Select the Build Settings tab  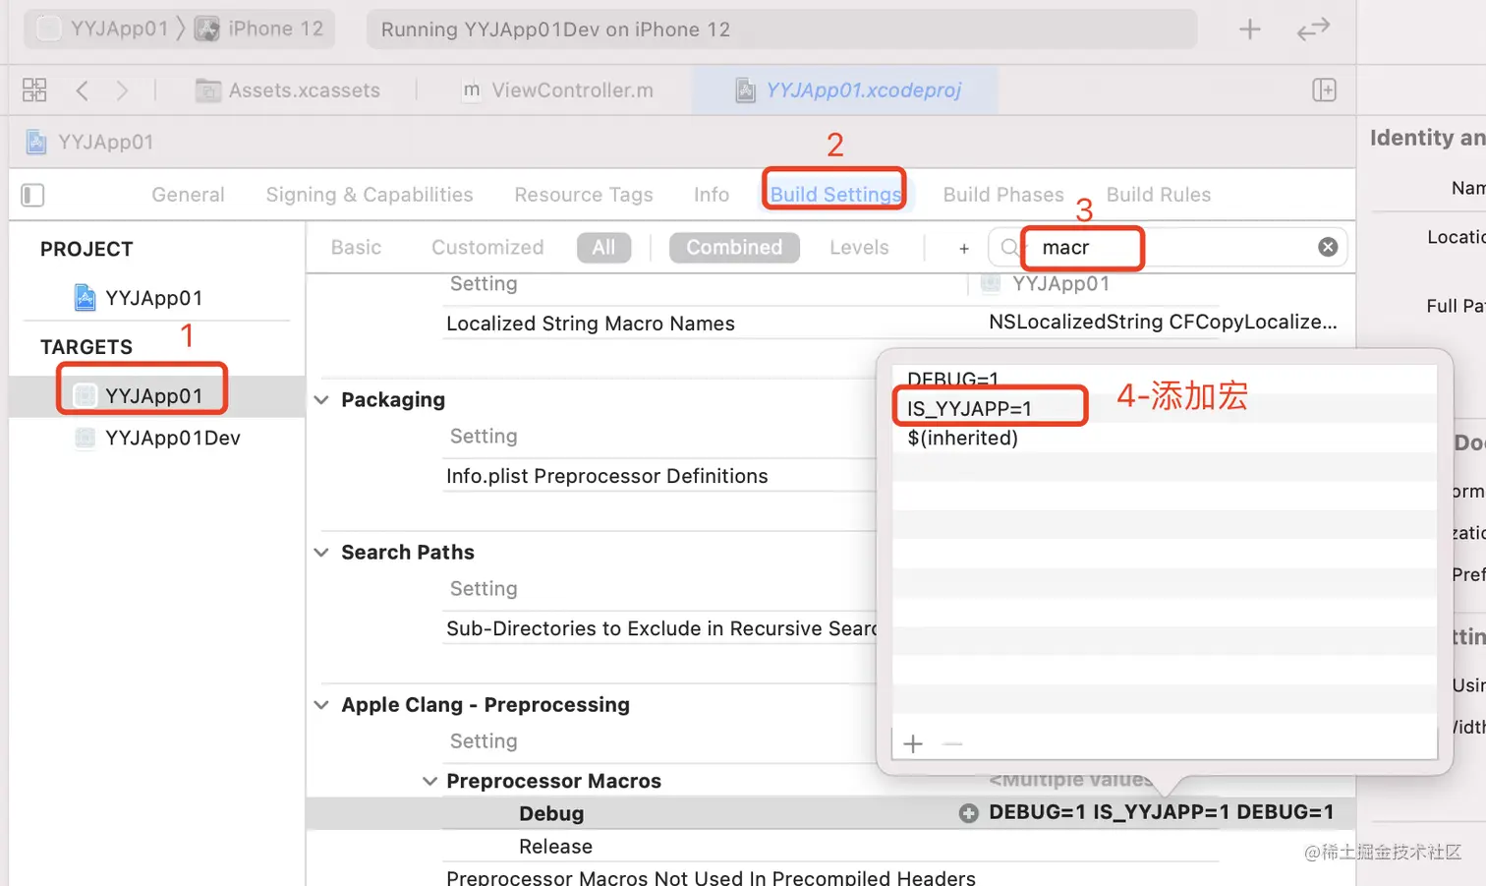[835, 195]
